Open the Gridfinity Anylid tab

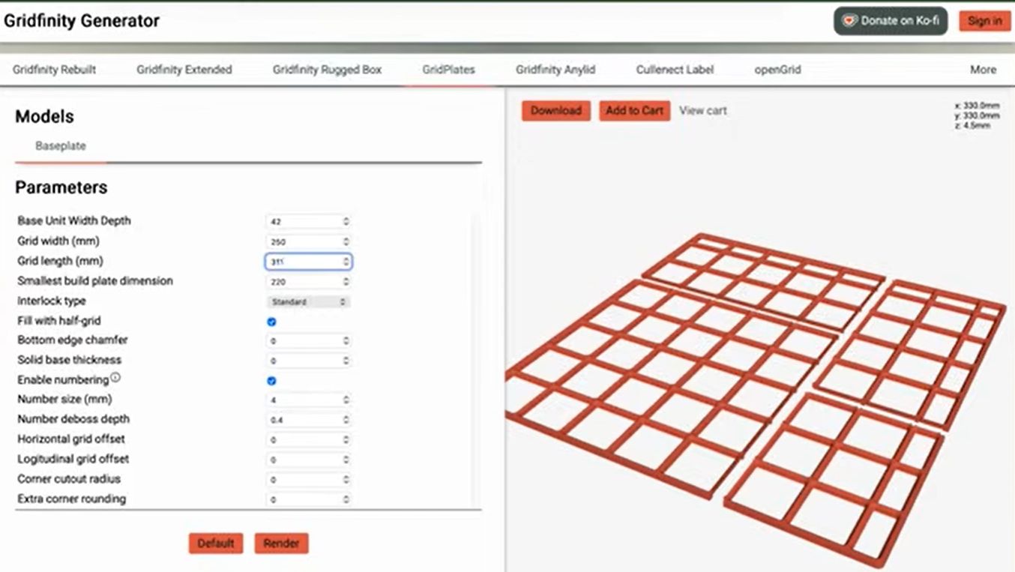[555, 70]
